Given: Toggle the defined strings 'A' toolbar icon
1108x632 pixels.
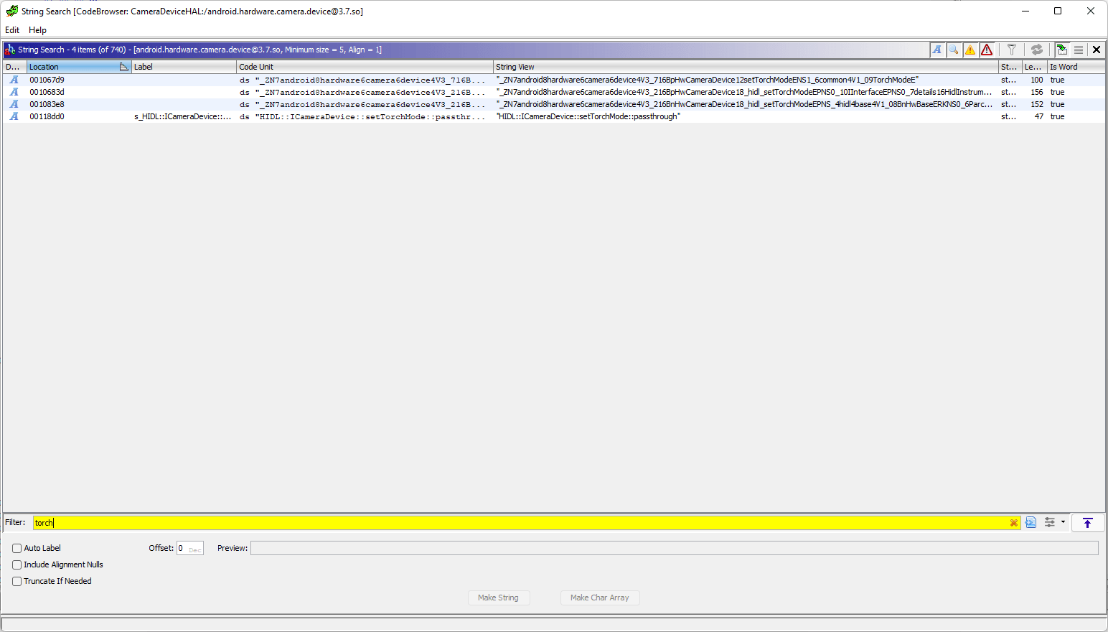Looking at the screenshot, I should [x=937, y=50].
